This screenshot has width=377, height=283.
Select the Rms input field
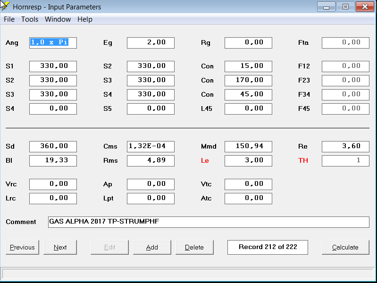(x=151, y=161)
